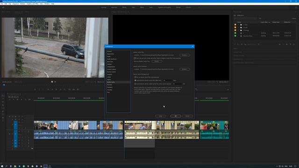This screenshot has height=168, width=299.
Task: Open the Window menu
Action: pyautogui.click(x=47, y=4)
